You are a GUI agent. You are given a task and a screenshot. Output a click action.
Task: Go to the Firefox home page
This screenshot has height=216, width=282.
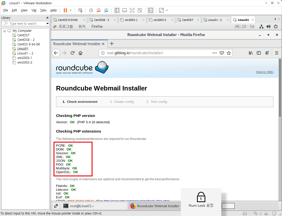tap(80, 53)
